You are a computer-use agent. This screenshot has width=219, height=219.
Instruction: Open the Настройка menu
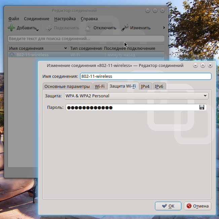65,19
